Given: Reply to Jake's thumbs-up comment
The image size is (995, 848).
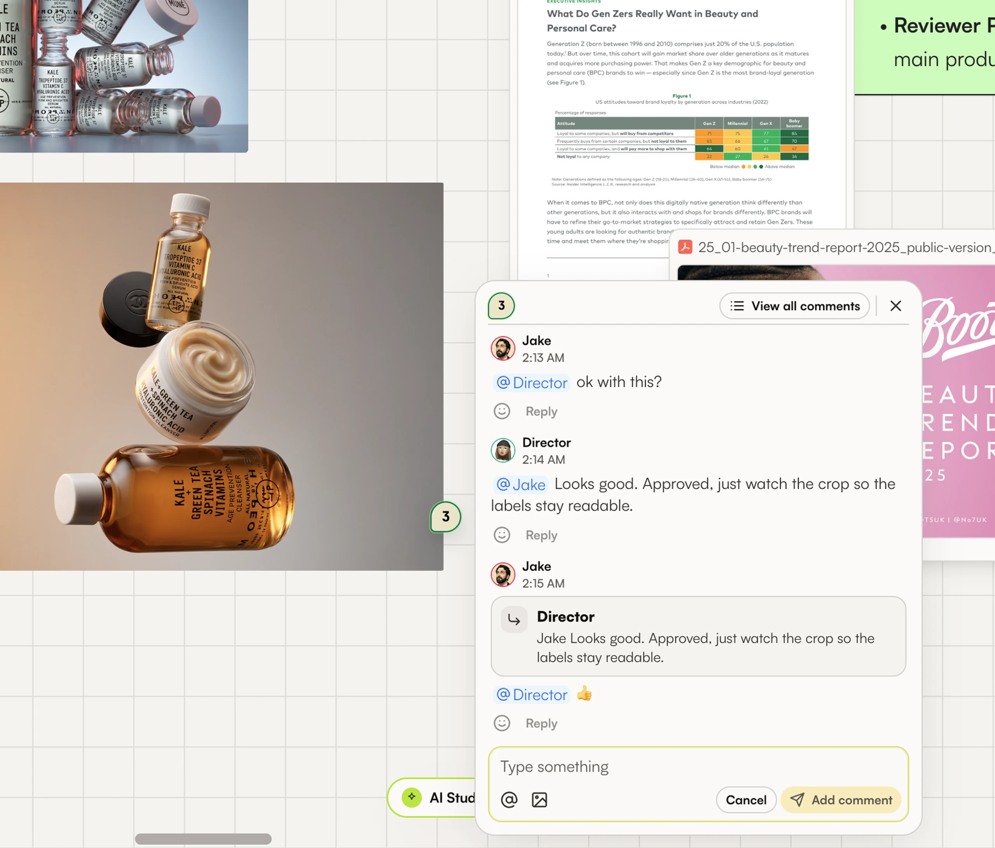Looking at the screenshot, I should [x=541, y=724].
